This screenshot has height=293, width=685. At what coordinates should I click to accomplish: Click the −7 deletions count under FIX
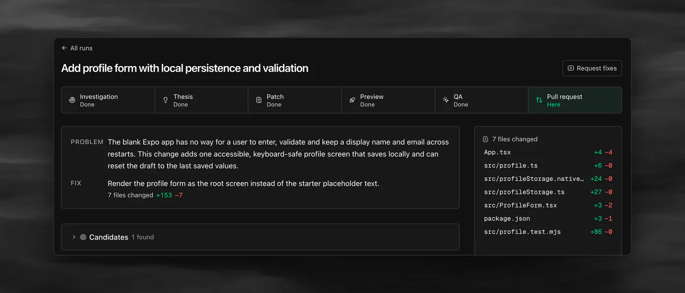coord(179,195)
